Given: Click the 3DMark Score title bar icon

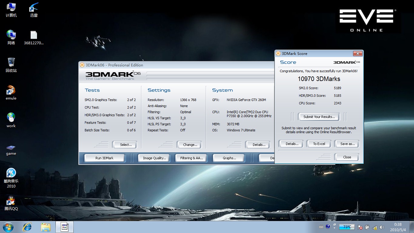Looking at the screenshot, I should (x=278, y=53).
